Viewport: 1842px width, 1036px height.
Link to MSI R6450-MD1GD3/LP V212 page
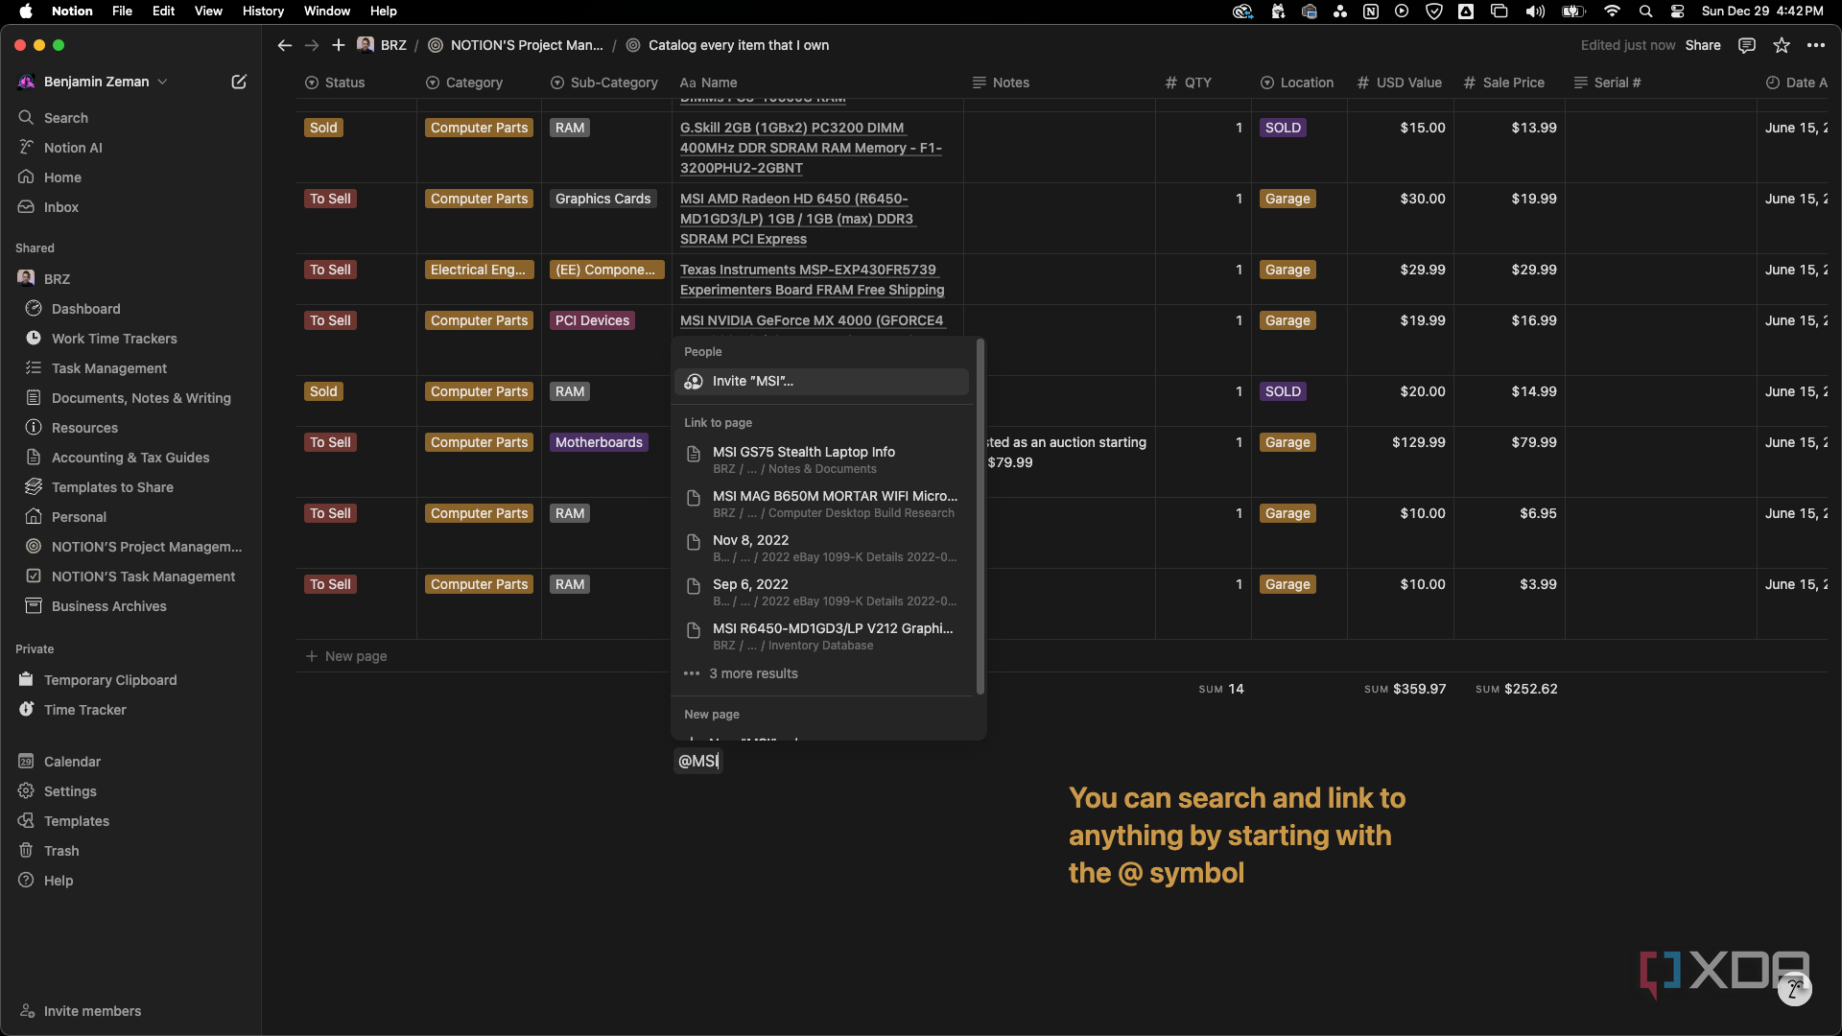pyautogui.click(x=822, y=636)
